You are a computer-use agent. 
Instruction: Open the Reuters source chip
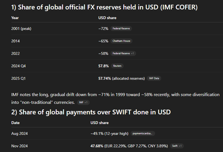point(117,66)
